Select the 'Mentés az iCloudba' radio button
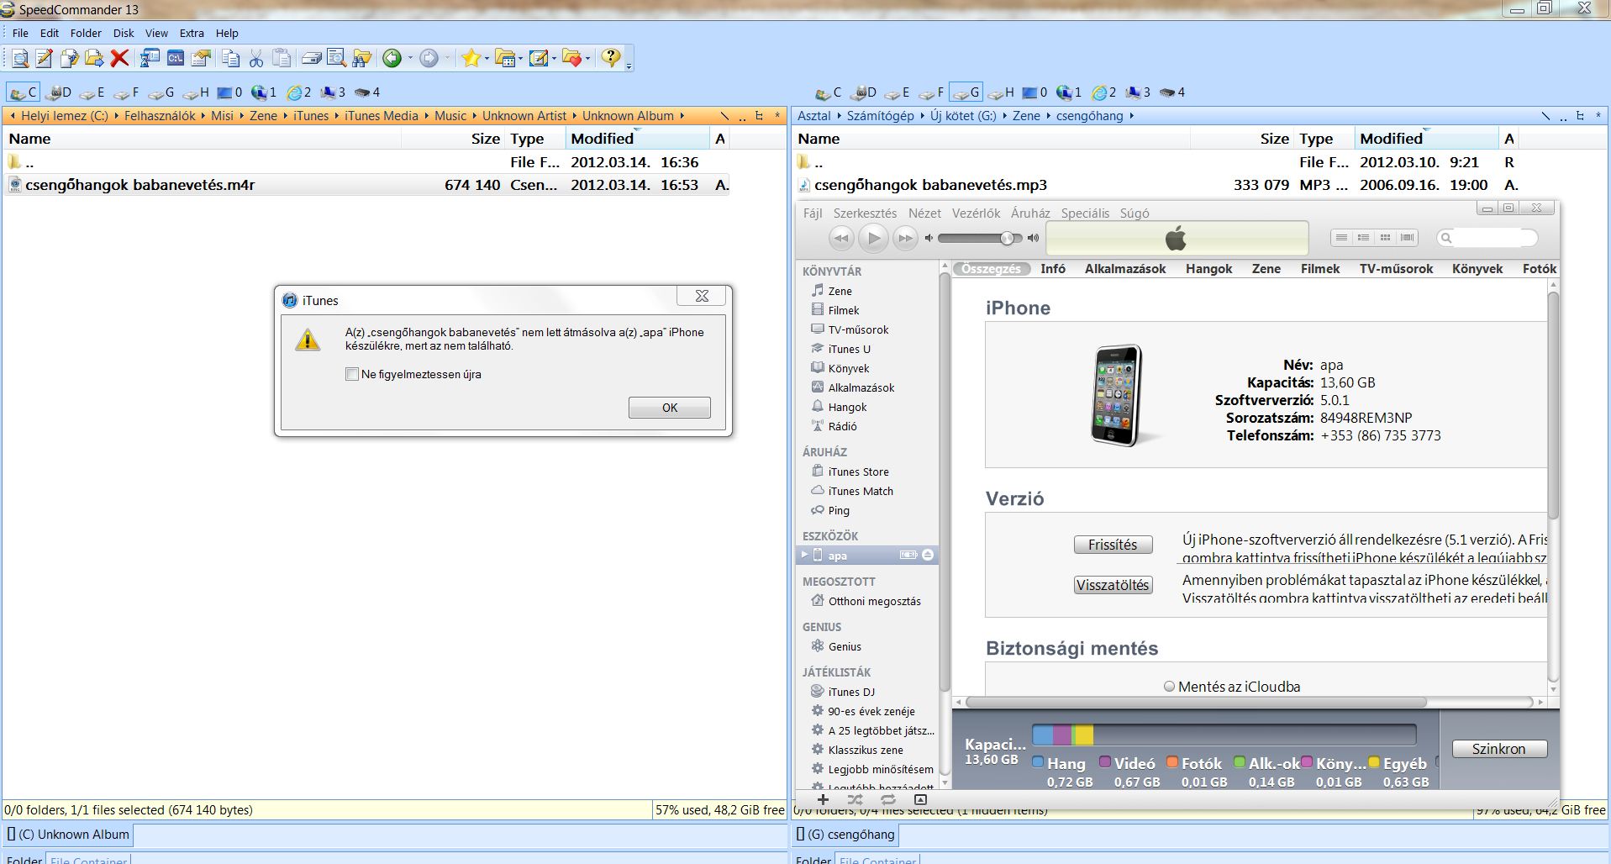This screenshot has width=1611, height=864. click(1169, 687)
